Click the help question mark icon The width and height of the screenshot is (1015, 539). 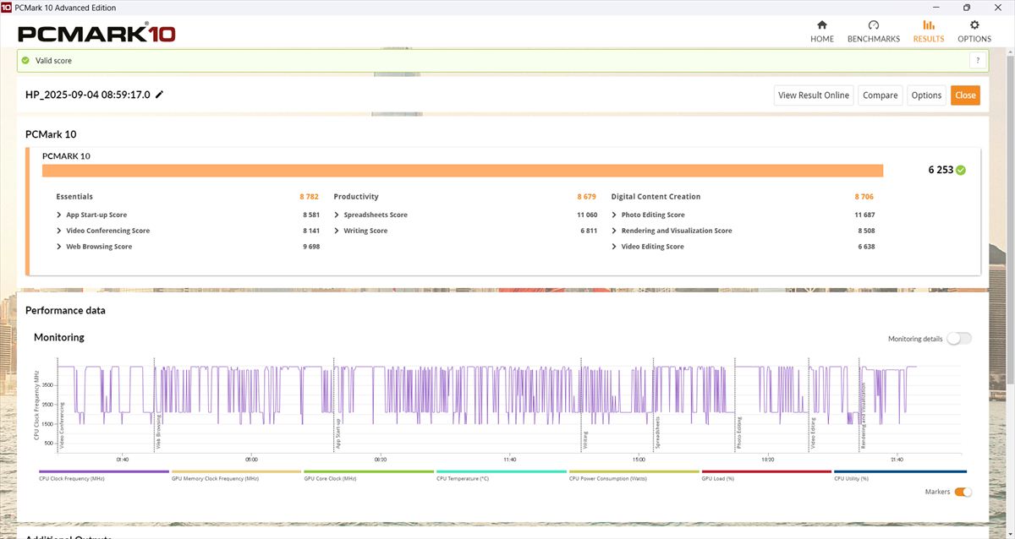(x=978, y=61)
